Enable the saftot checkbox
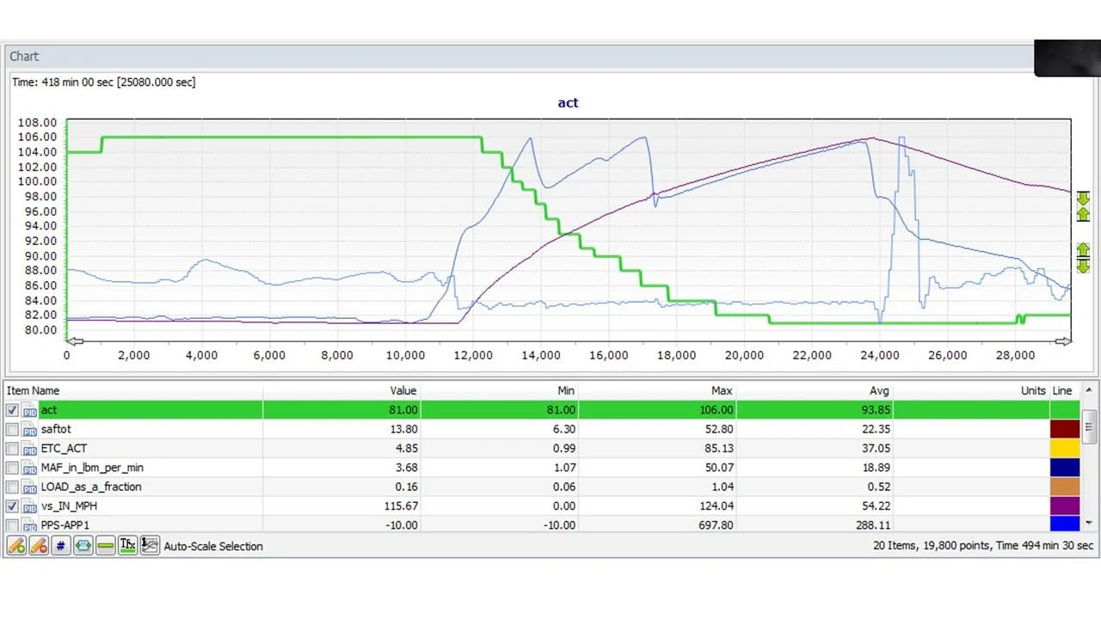The height and width of the screenshot is (619, 1101). [12, 429]
